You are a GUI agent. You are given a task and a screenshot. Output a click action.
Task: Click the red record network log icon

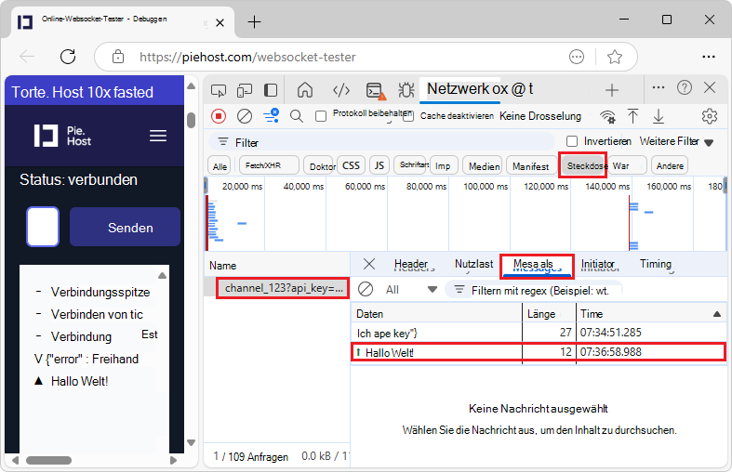point(219,116)
